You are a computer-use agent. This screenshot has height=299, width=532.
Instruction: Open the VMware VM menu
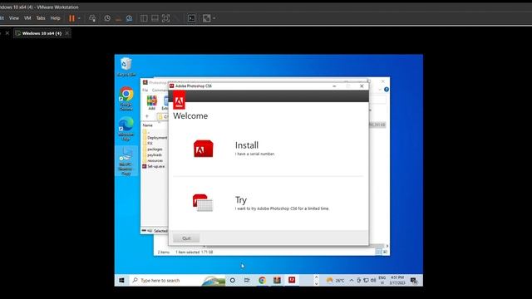(27, 18)
